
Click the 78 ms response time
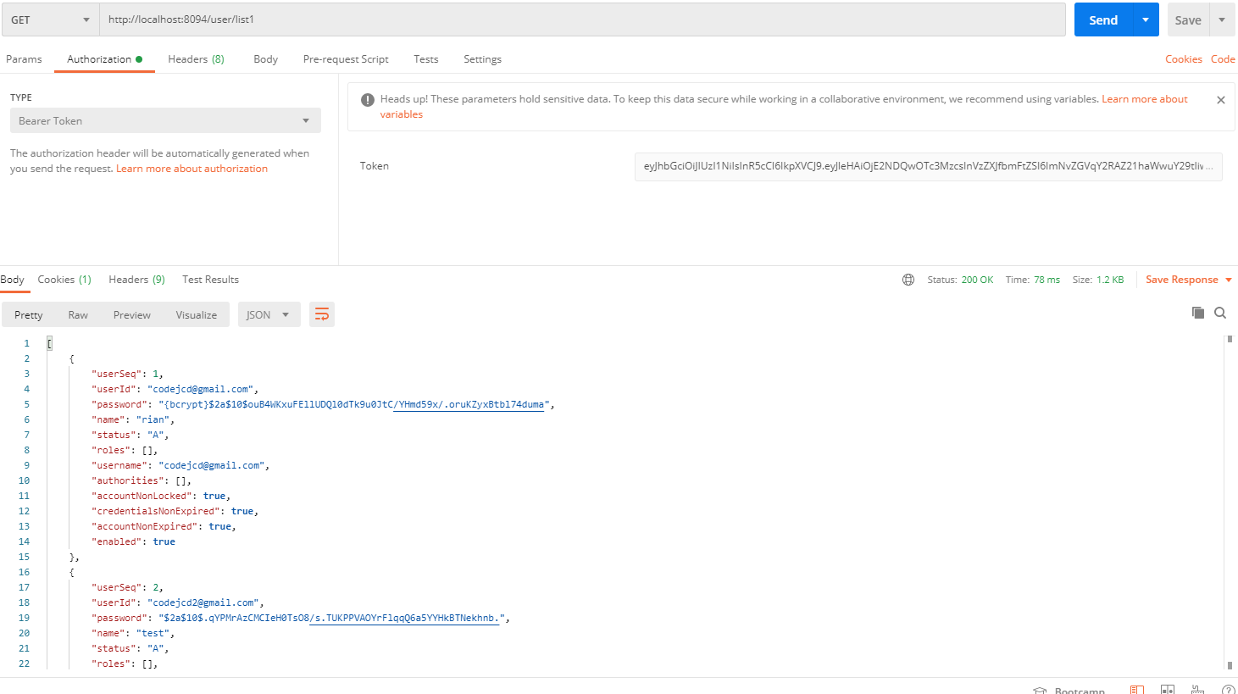(1046, 280)
